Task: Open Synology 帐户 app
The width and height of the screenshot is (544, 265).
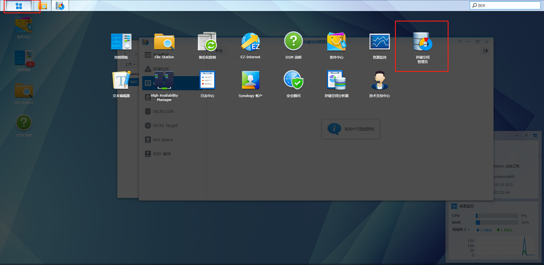Action: [250, 84]
